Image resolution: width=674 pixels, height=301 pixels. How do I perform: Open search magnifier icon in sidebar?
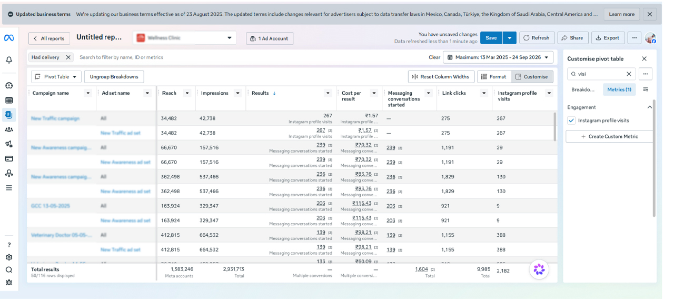9,269
